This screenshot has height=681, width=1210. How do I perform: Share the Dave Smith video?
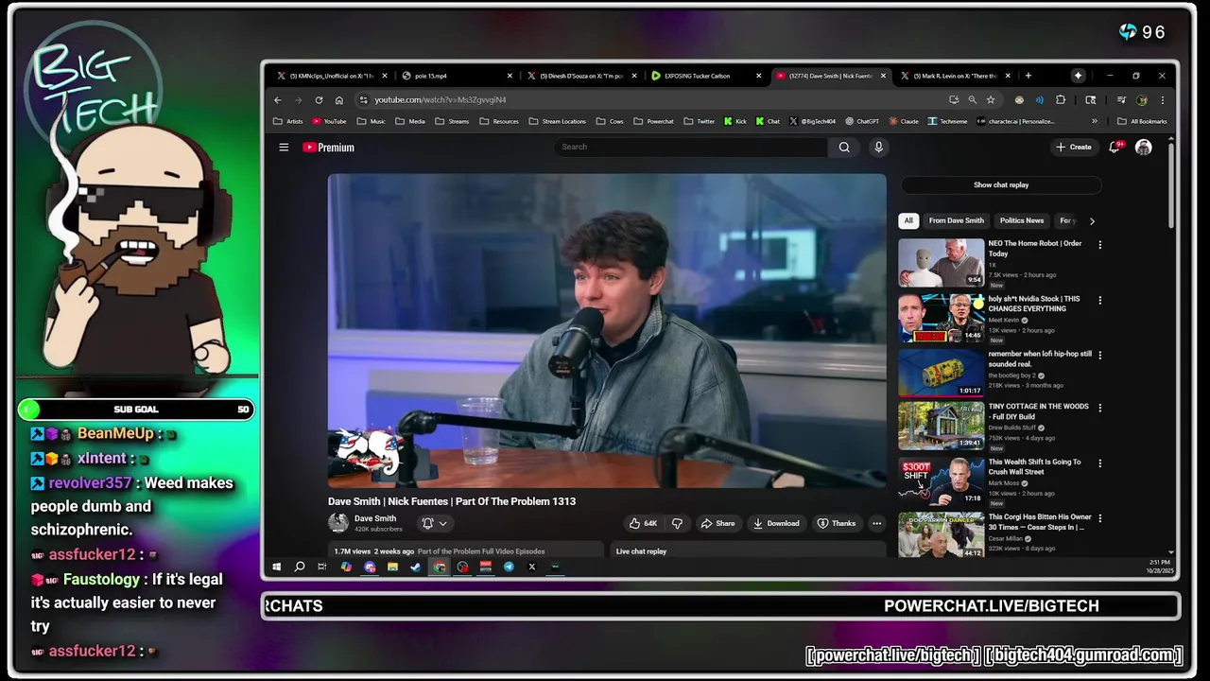717,523
